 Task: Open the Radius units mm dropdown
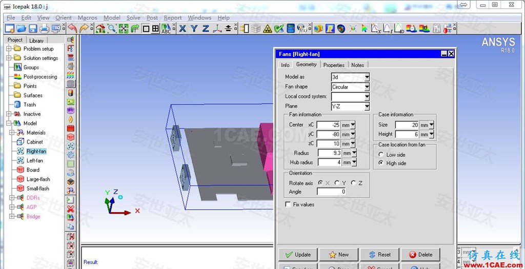coord(354,153)
